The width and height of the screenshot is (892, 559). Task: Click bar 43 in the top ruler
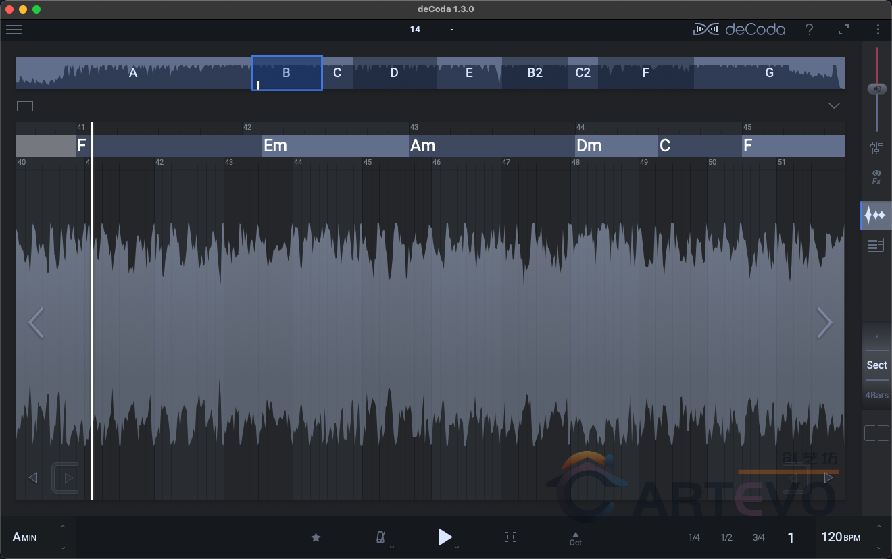414,127
